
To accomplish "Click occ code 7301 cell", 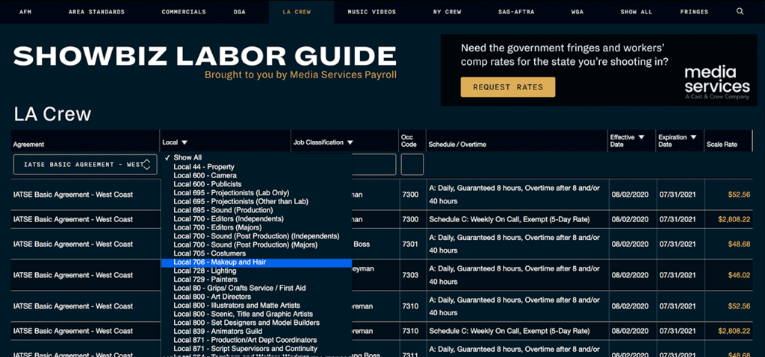I will (x=410, y=244).
